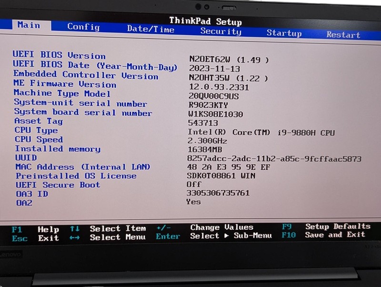Screen dimensions: 381x287
Task: Click the up/down arrows icon
Action: [75, 229]
